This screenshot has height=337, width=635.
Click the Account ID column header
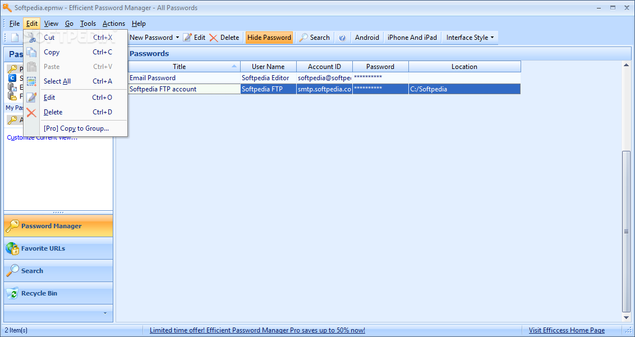coord(324,67)
